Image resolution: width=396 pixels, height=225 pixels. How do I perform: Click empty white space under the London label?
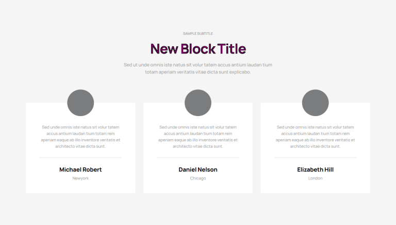click(x=316, y=187)
